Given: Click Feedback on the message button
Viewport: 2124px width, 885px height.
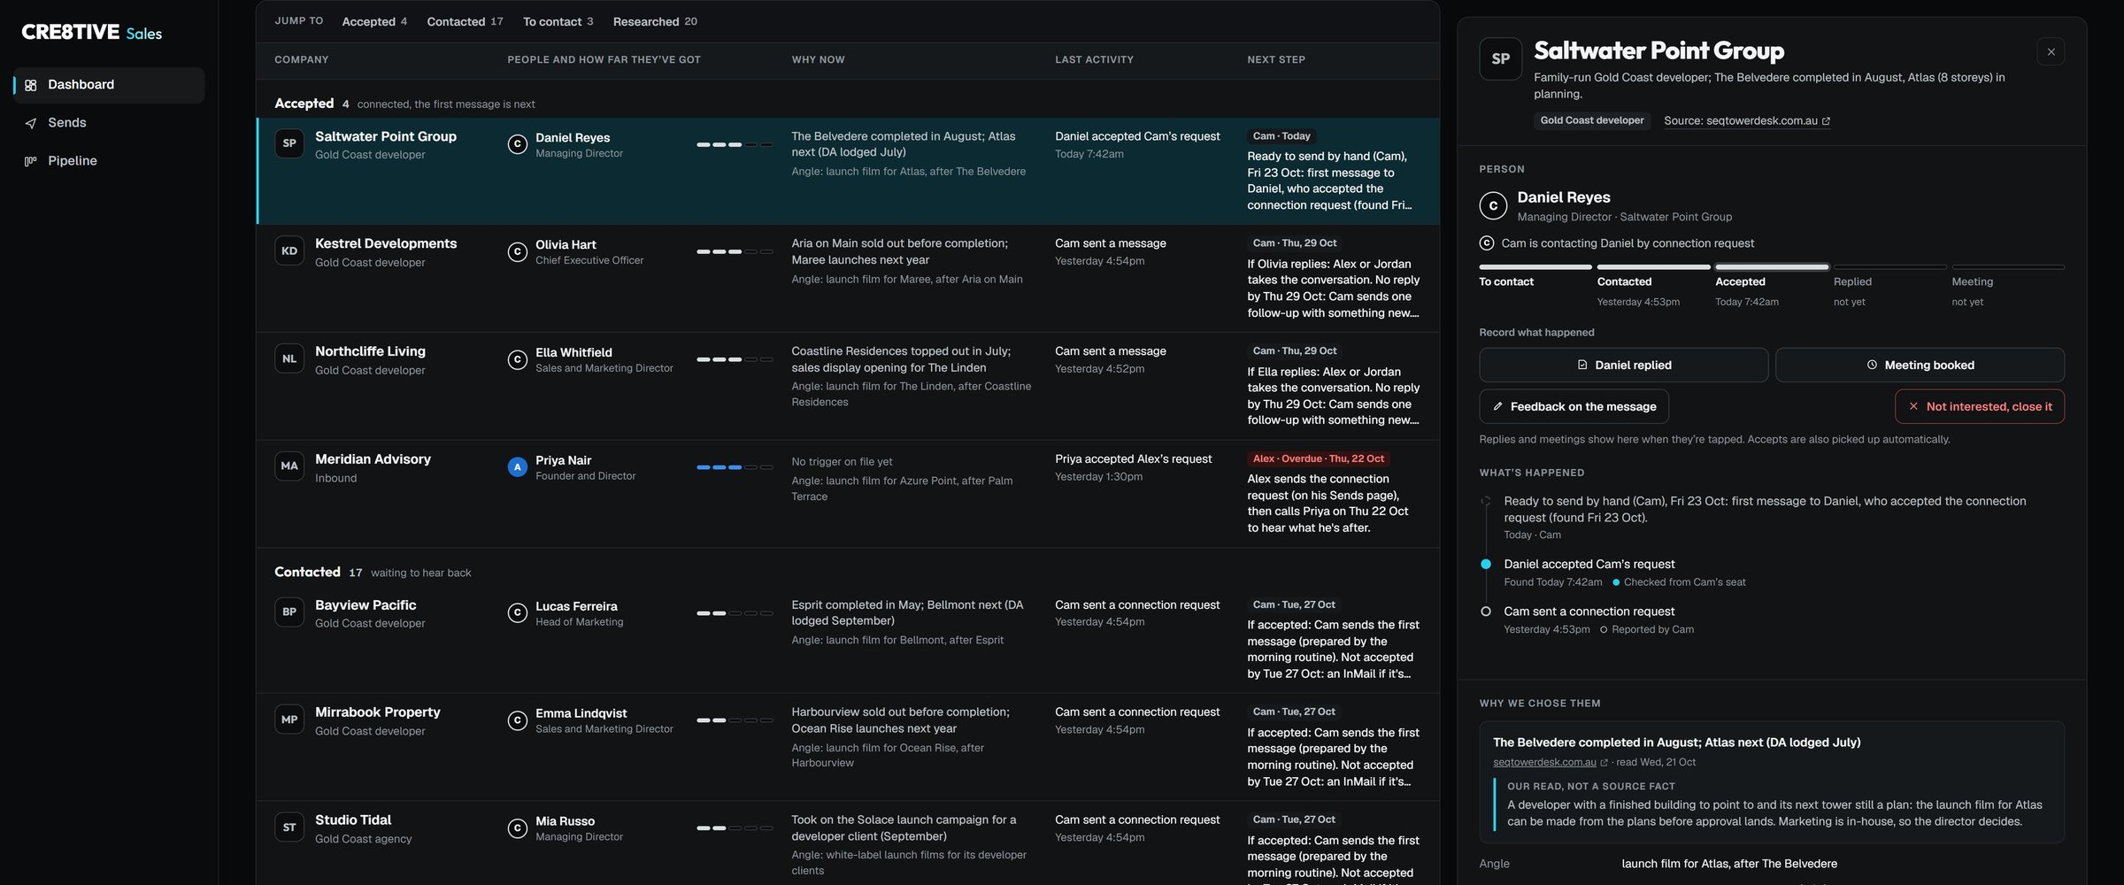Looking at the screenshot, I should [x=1574, y=407].
